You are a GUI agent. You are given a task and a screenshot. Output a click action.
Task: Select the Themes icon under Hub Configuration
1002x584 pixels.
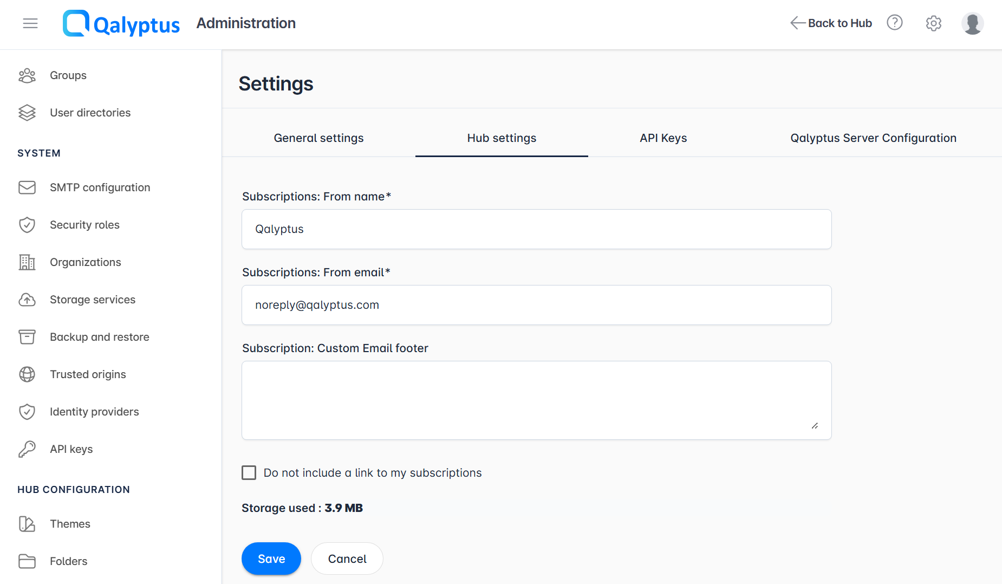point(27,523)
